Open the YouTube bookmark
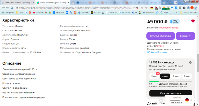 [x=38, y=12]
